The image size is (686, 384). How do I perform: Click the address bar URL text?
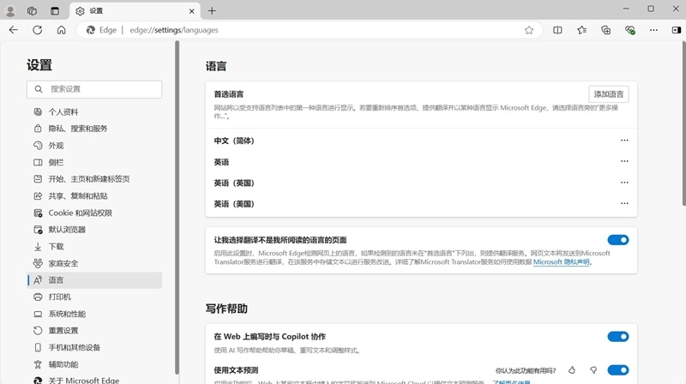click(x=174, y=30)
